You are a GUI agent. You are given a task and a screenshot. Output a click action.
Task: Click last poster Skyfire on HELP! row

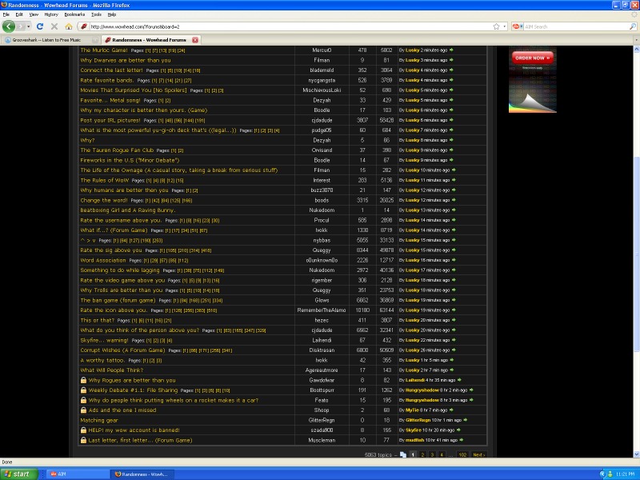pyautogui.click(x=413, y=430)
